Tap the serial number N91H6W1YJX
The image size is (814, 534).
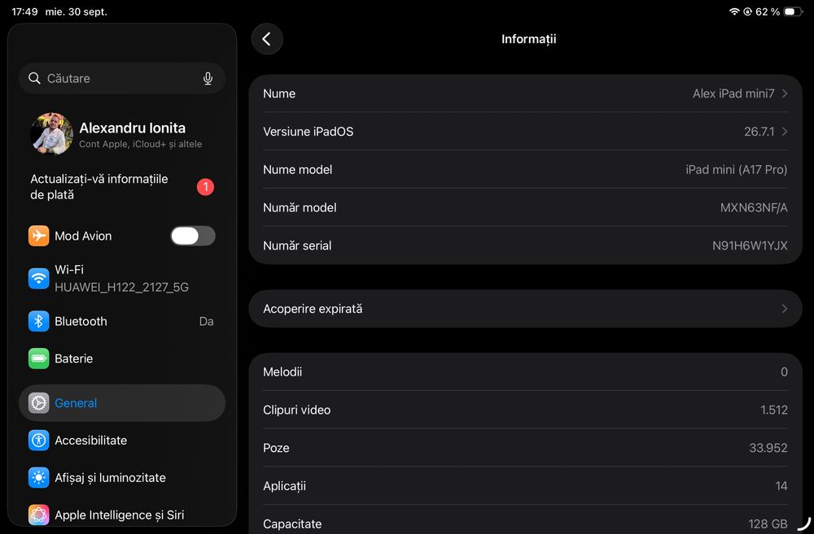pos(750,245)
